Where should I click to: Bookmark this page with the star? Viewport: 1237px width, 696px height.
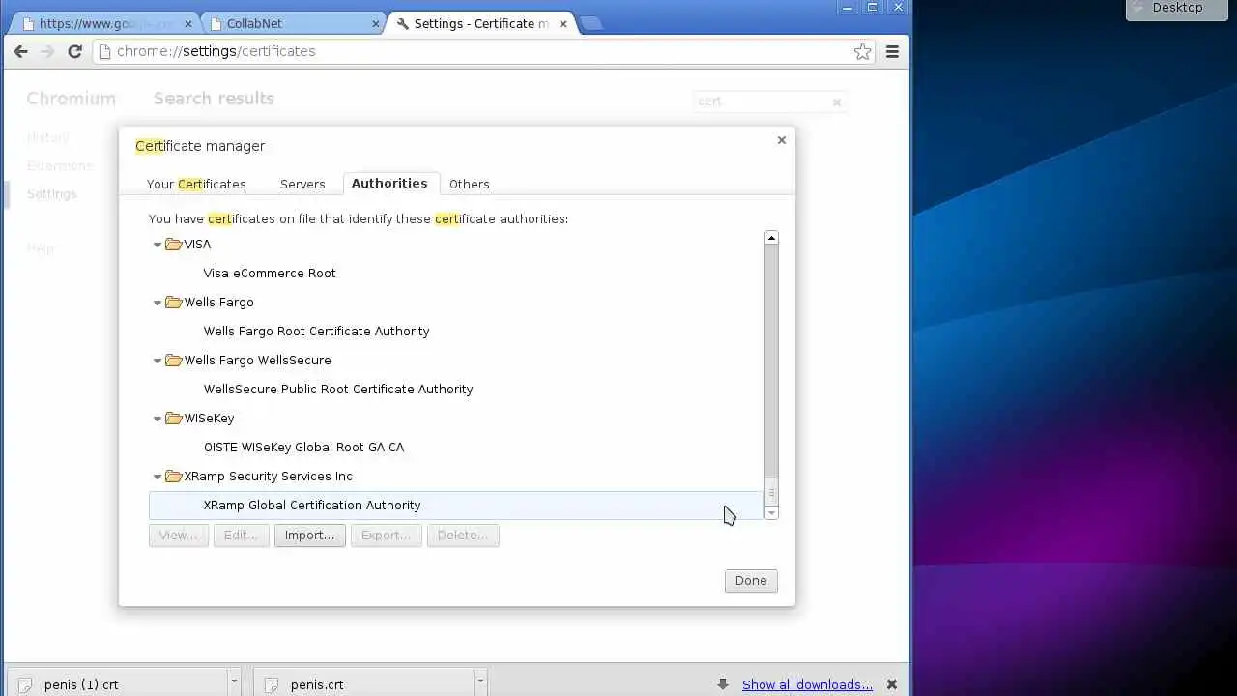862,52
